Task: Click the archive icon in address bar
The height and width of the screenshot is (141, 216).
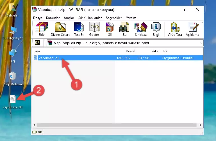Action: [x=50, y=43]
